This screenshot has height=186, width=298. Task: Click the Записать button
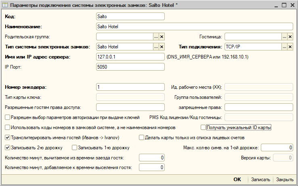tap(260, 180)
